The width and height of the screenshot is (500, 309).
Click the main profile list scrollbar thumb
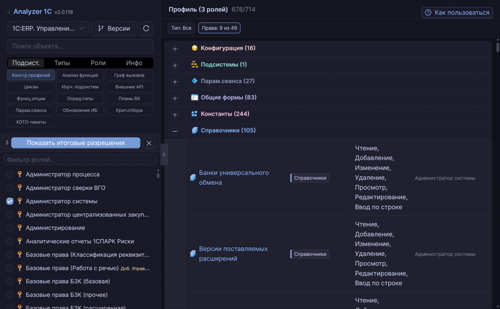pos(498,46)
